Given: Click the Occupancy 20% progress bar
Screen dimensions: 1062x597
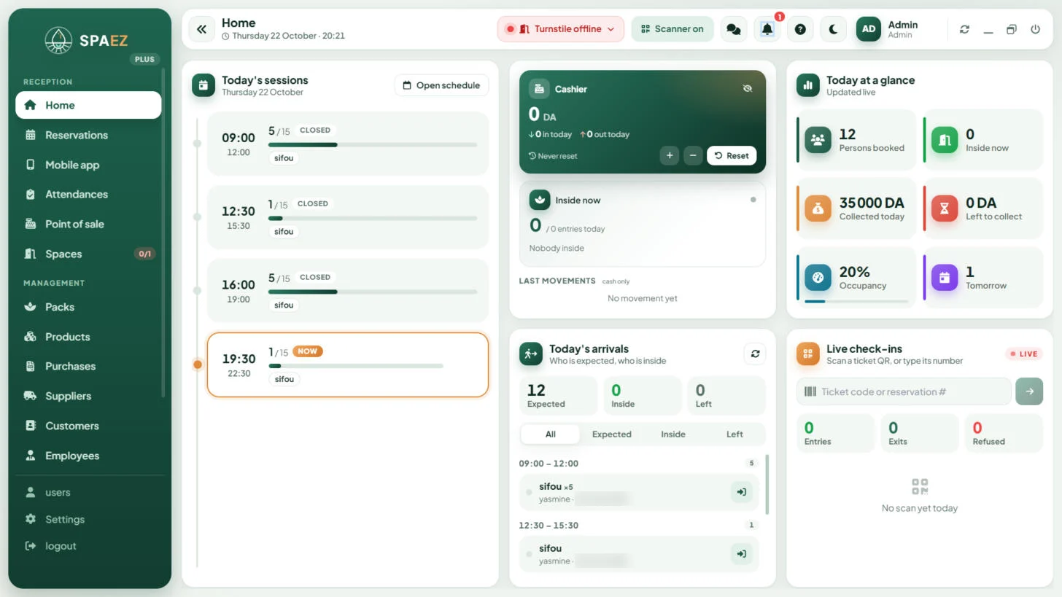Looking at the screenshot, I should (856, 301).
